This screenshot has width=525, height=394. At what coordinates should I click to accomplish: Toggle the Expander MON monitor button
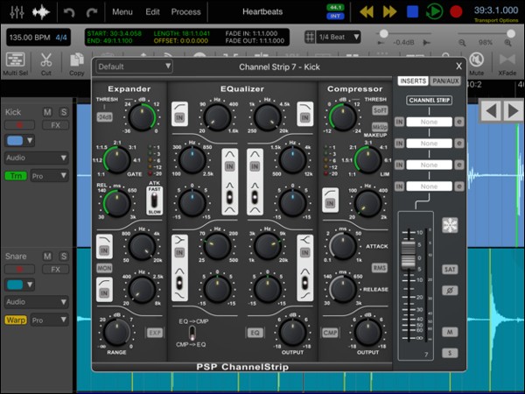105,267
